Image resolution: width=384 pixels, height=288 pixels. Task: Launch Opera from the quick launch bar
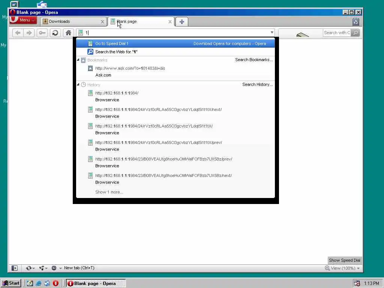point(55,283)
